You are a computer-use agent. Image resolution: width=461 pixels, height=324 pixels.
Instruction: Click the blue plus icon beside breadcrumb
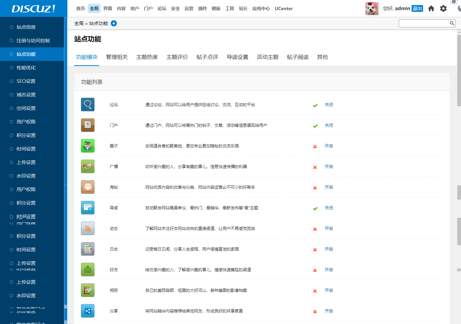click(x=114, y=23)
